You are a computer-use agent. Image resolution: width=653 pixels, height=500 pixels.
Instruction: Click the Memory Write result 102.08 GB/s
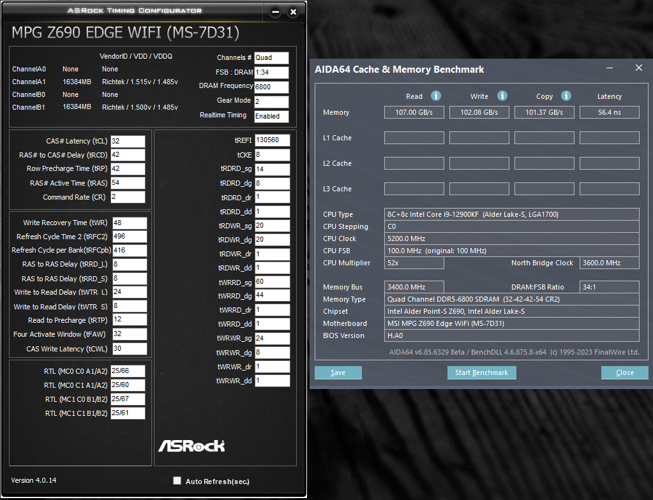(x=479, y=112)
